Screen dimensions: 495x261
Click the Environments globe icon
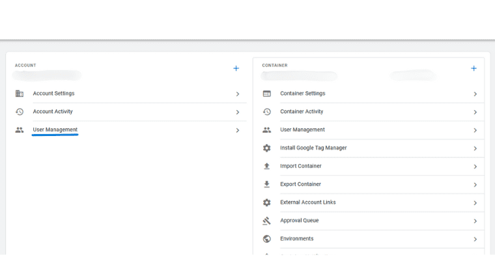coord(266,239)
